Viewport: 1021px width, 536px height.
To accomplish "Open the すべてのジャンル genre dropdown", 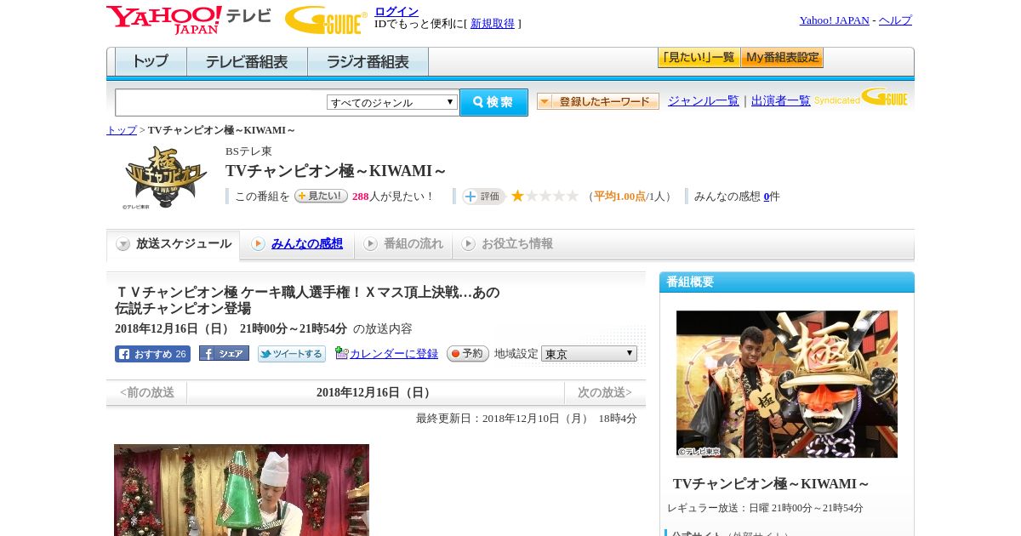I will point(392,102).
